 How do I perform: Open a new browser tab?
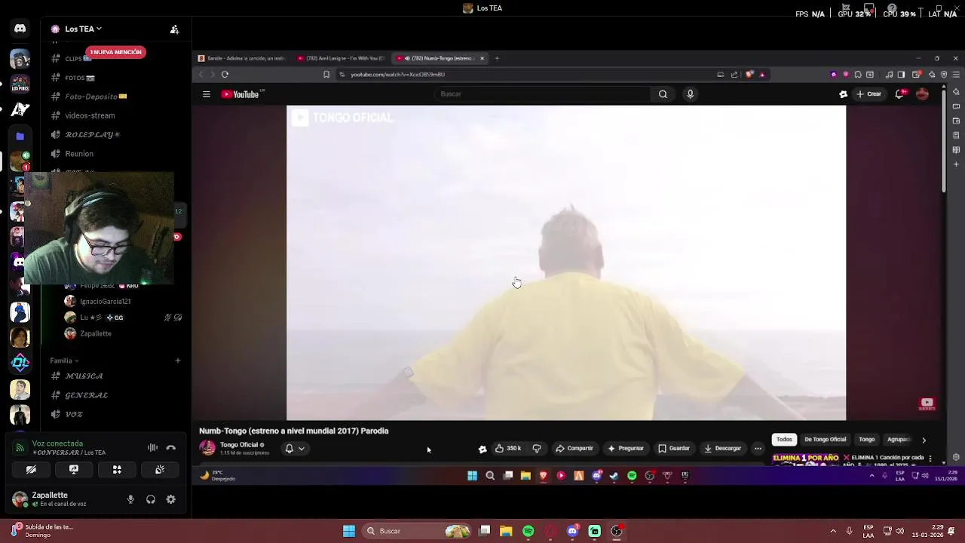497,58
